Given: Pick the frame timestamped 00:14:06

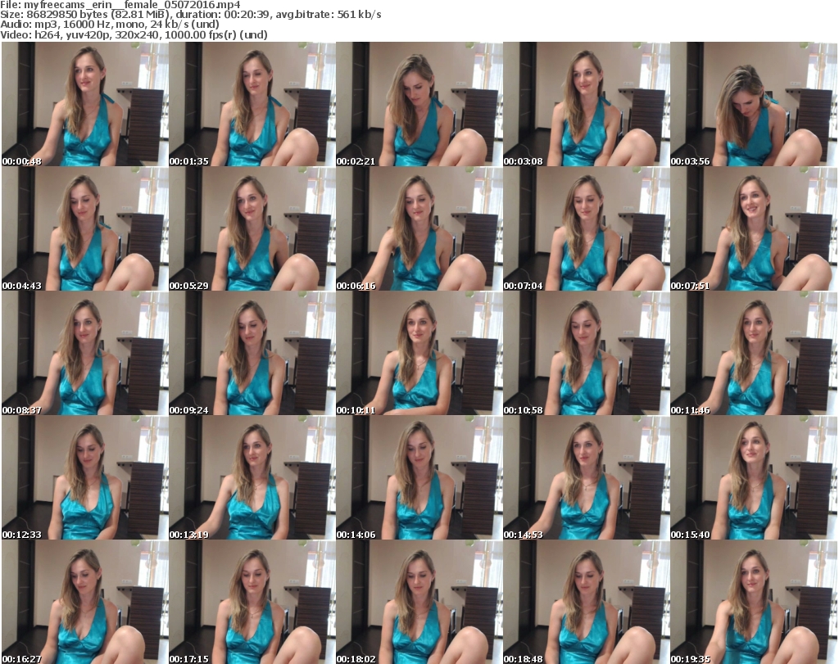Looking at the screenshot, I should pyautogui.click(x=419, y=477).
